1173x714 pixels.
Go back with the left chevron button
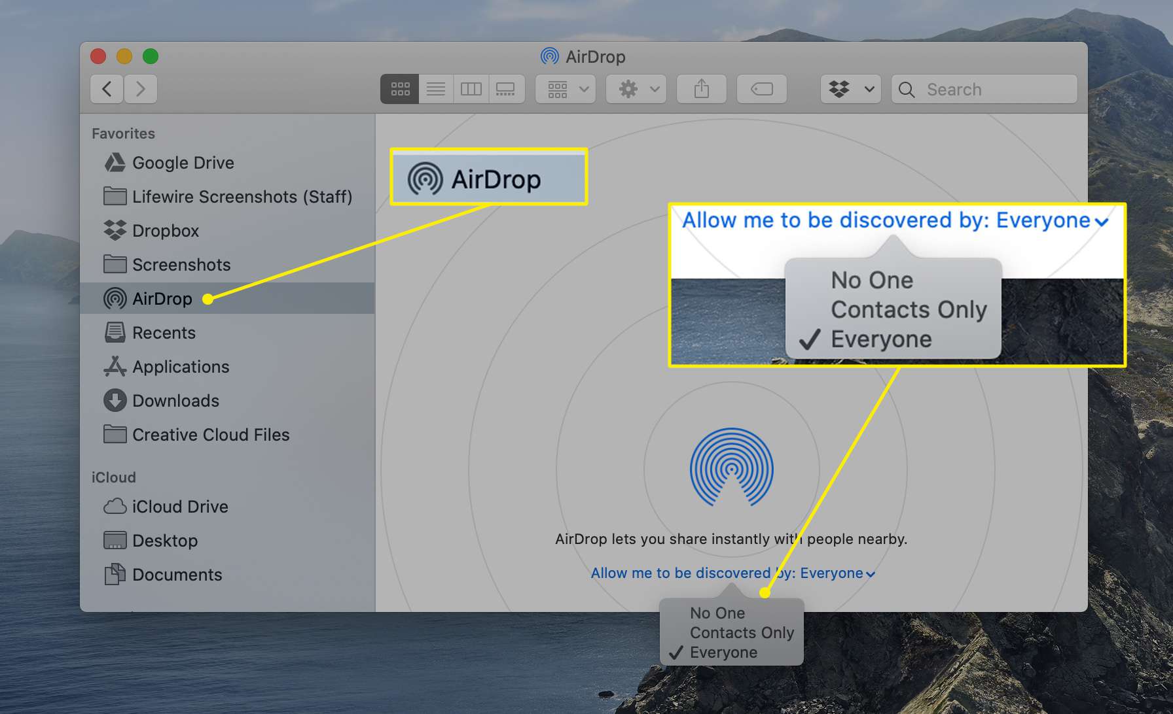(107, 89)
